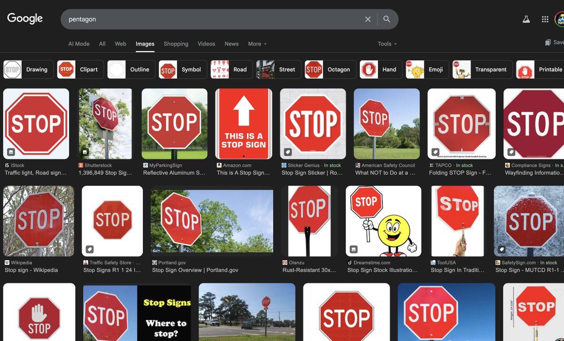Image resolution: width=564 pixels, height=341 pixels.
Task: Click the Sticker Genius source favicon
Action: pos(284,165)
